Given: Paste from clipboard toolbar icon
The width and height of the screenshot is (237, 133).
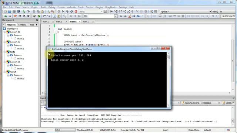Looking at the screenshot, I should tap(43, 11).
